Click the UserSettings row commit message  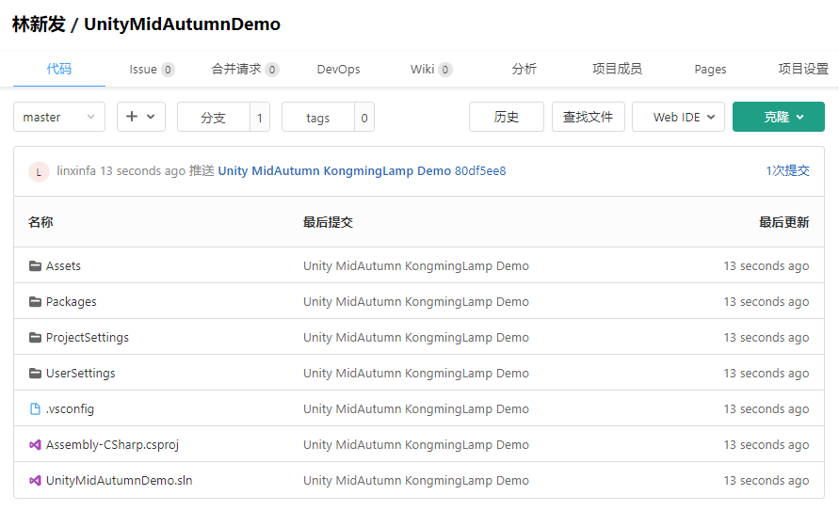tap(416, 374)
